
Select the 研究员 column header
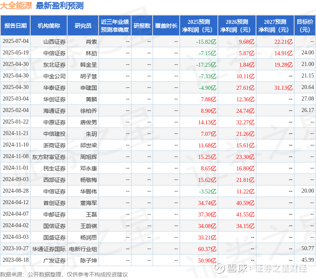pos(83,26)
